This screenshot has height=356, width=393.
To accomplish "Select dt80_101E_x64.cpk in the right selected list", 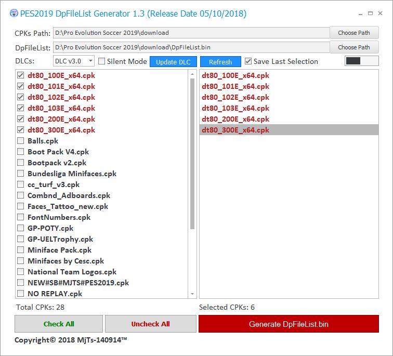I will click(x=289, y=86).
